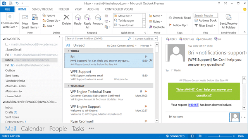
Task: Click the Reply All ribbon icon
Action: click(87, 21)
